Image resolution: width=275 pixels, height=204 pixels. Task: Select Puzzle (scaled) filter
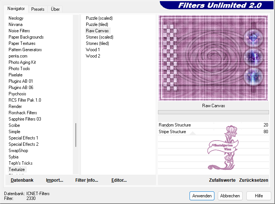point(99,18)
